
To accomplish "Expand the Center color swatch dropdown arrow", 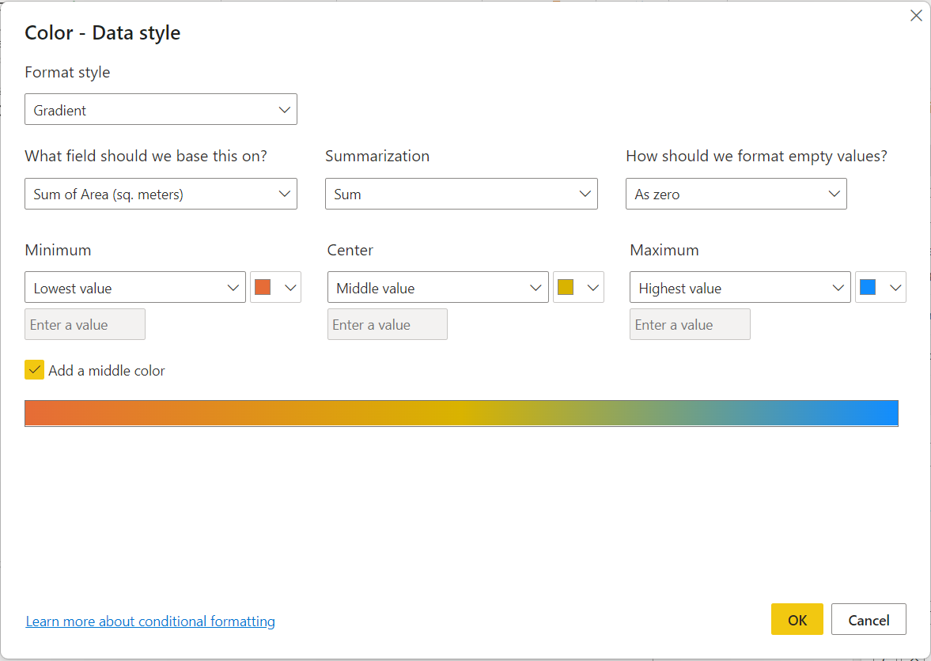I will pyautogui.click(x=592, y=287).
